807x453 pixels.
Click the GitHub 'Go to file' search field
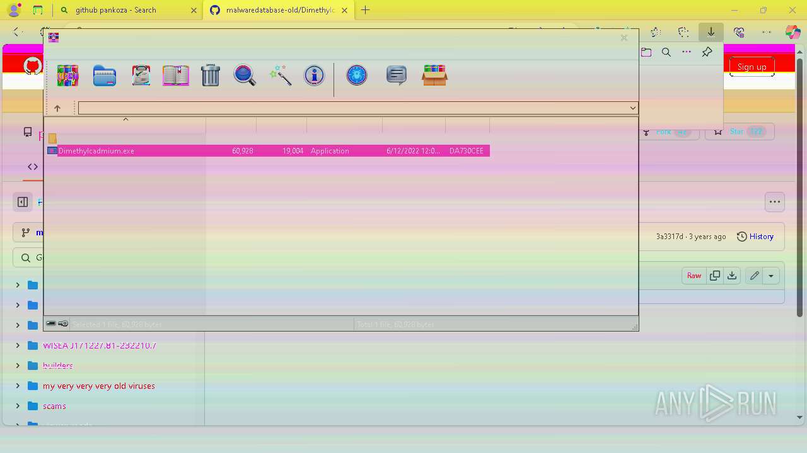pyautogui.click(x=28, y=257)
